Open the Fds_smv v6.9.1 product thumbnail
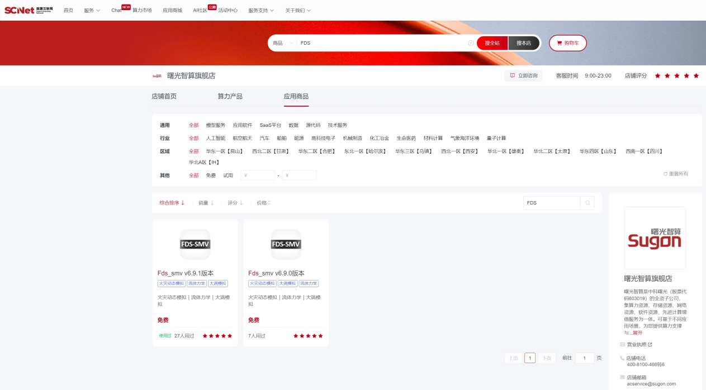Viewport: 706px width, 390px height. (195, 244)
